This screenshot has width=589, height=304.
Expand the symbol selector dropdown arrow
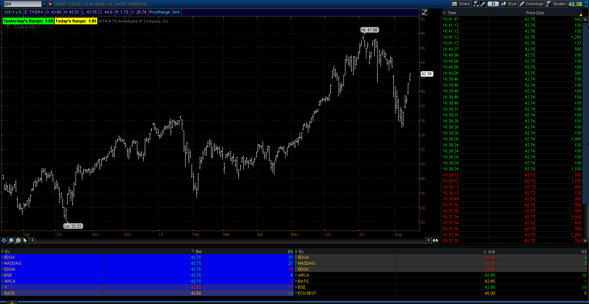[45, 4]
